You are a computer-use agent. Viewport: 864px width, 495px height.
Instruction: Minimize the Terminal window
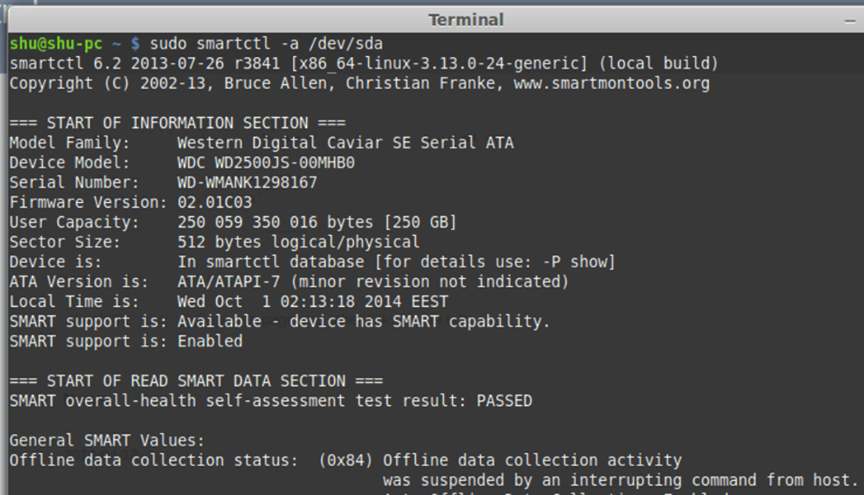pos(851,20)
